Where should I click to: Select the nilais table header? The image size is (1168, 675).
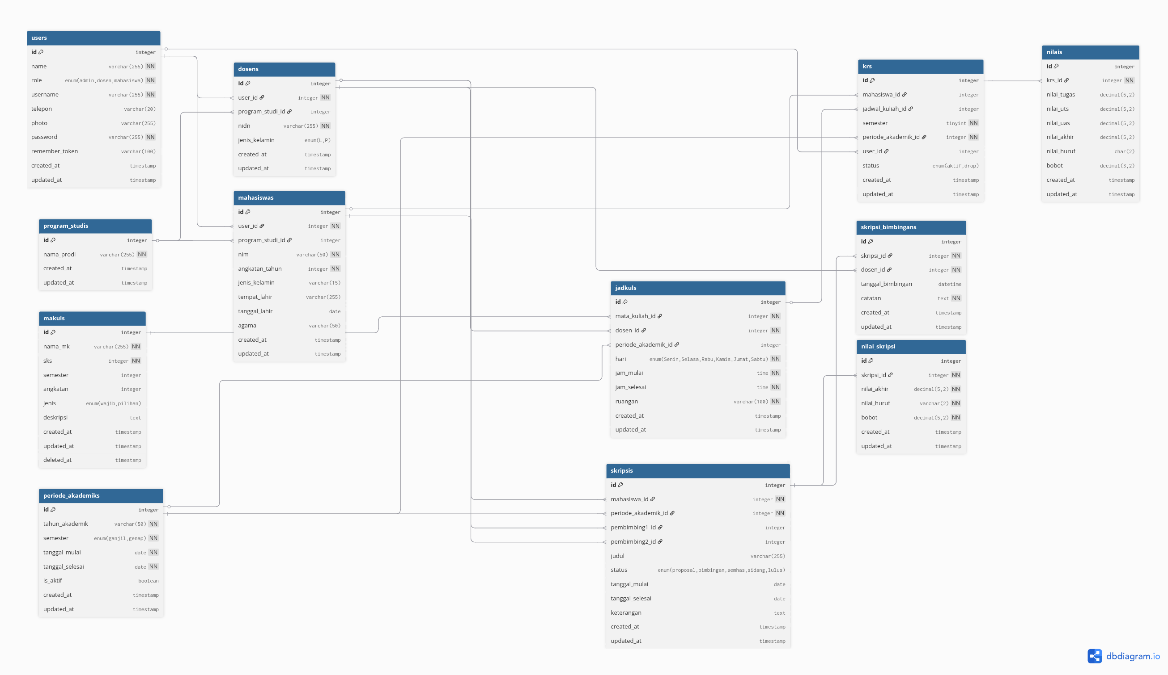pos(1091,52)
